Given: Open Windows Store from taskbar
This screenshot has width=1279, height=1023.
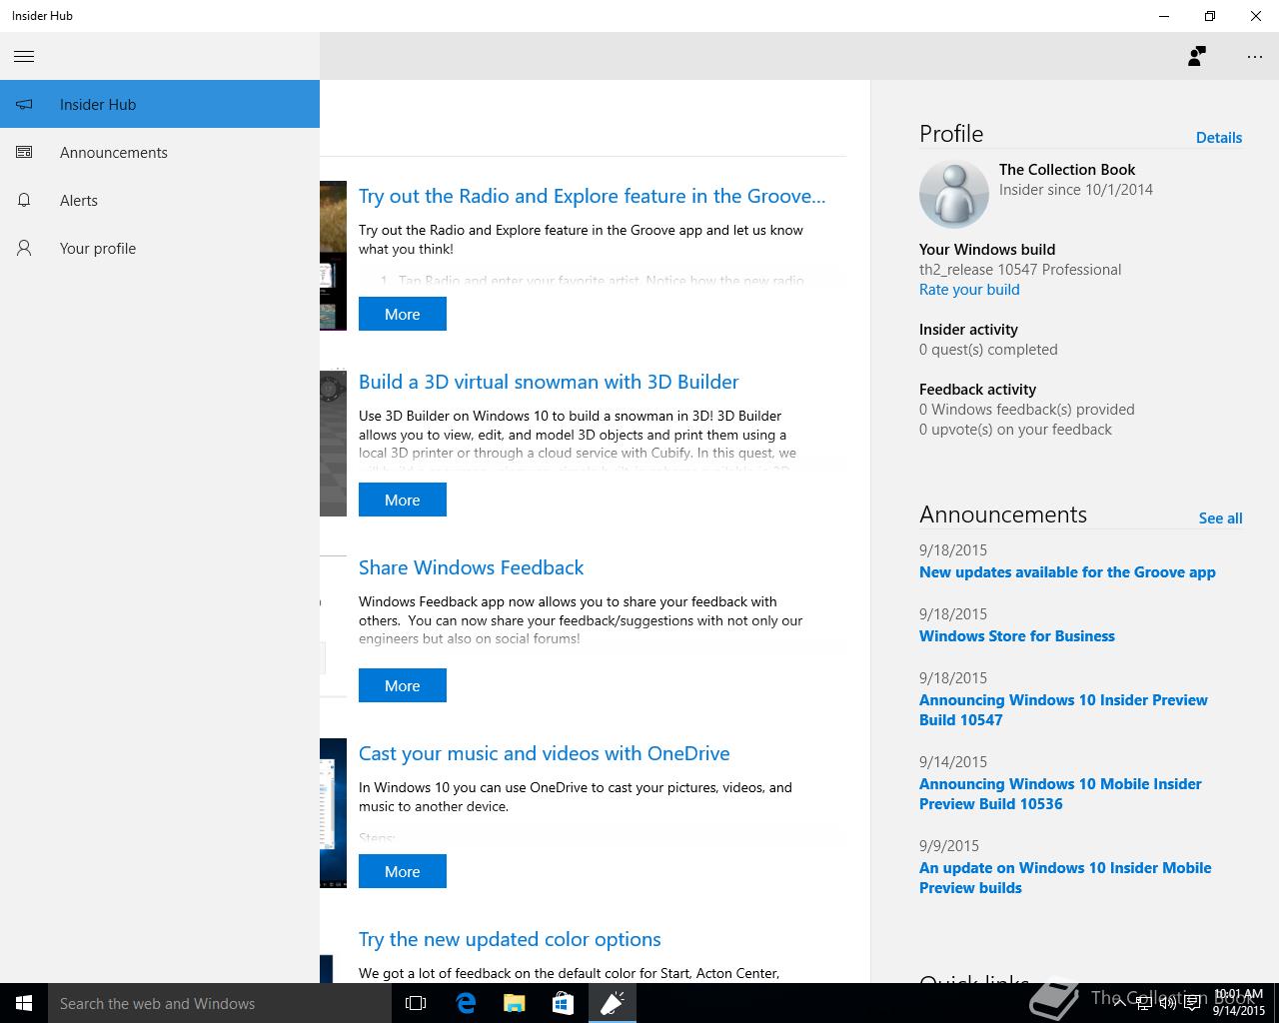Looking at the screenshot, I should click(x=563, y=1003).
